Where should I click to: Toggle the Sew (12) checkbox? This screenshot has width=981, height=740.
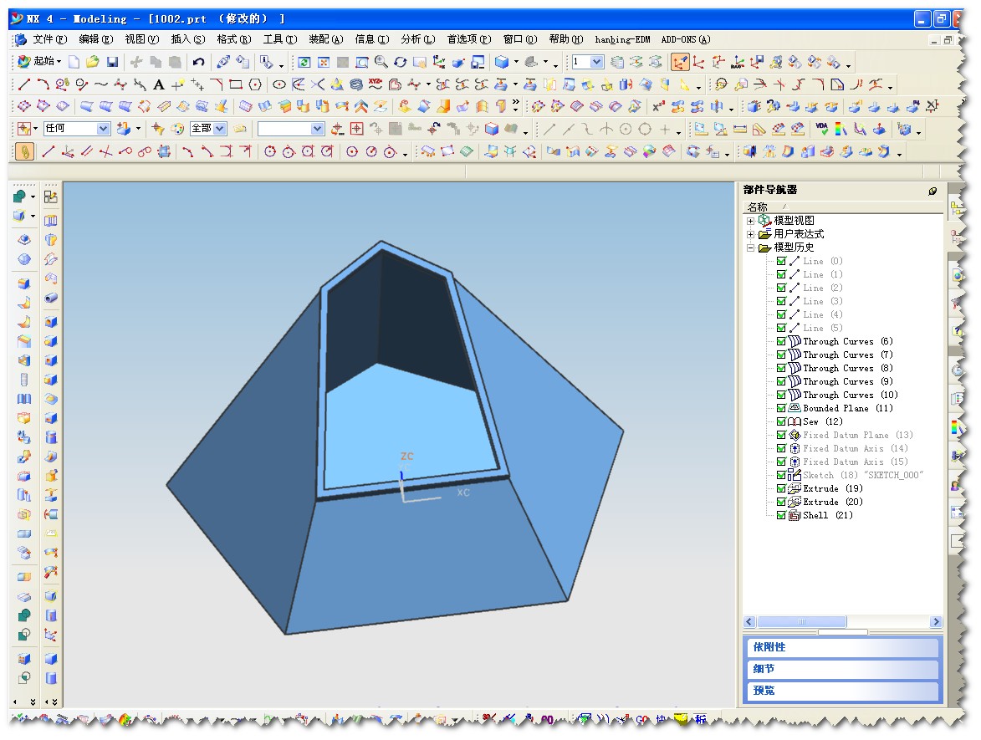click(x=781, y=421)
